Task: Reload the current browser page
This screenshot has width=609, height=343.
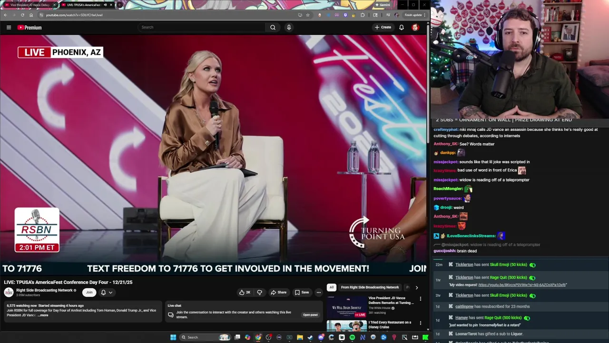Action: [x=22, y=15]
